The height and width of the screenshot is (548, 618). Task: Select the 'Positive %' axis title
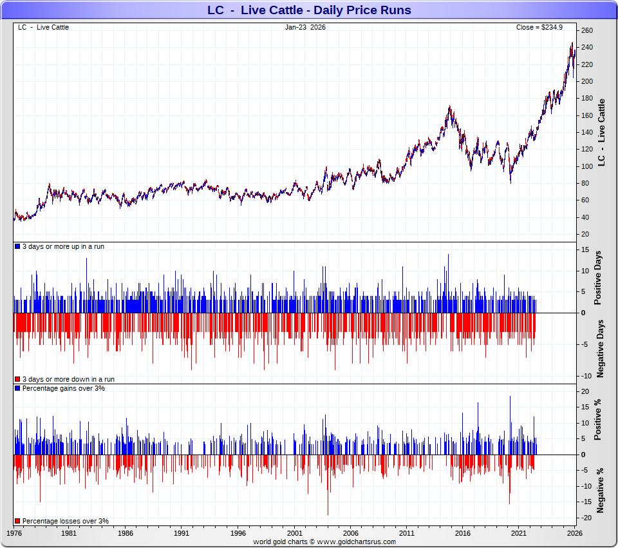(598, 420)
